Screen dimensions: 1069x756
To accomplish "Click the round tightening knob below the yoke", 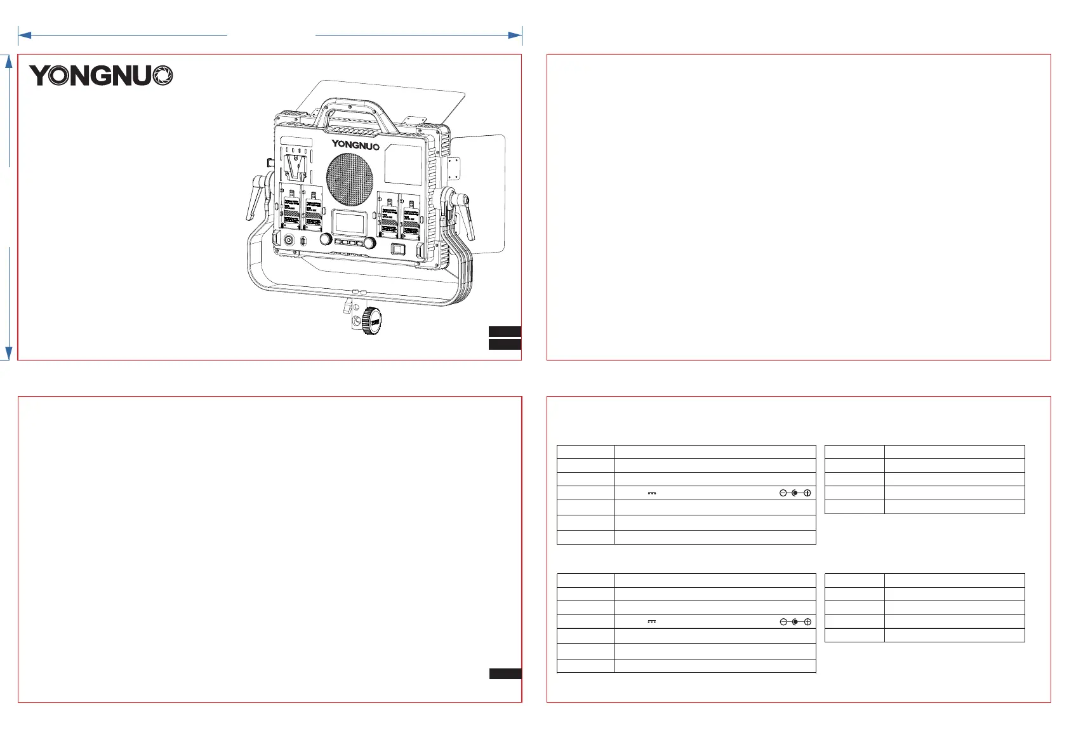I will coord(371,322).
